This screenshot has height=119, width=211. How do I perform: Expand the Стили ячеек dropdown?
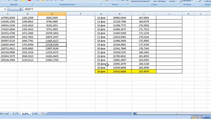173,1
